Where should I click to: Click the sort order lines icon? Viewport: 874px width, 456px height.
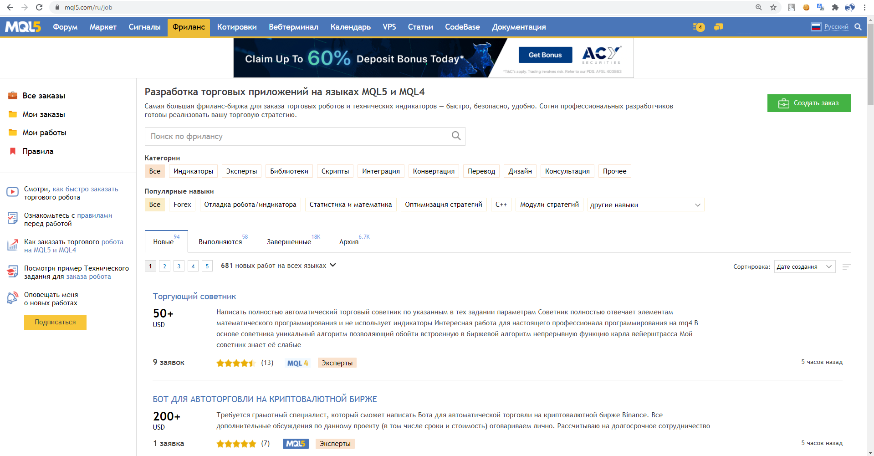point(846,267)
